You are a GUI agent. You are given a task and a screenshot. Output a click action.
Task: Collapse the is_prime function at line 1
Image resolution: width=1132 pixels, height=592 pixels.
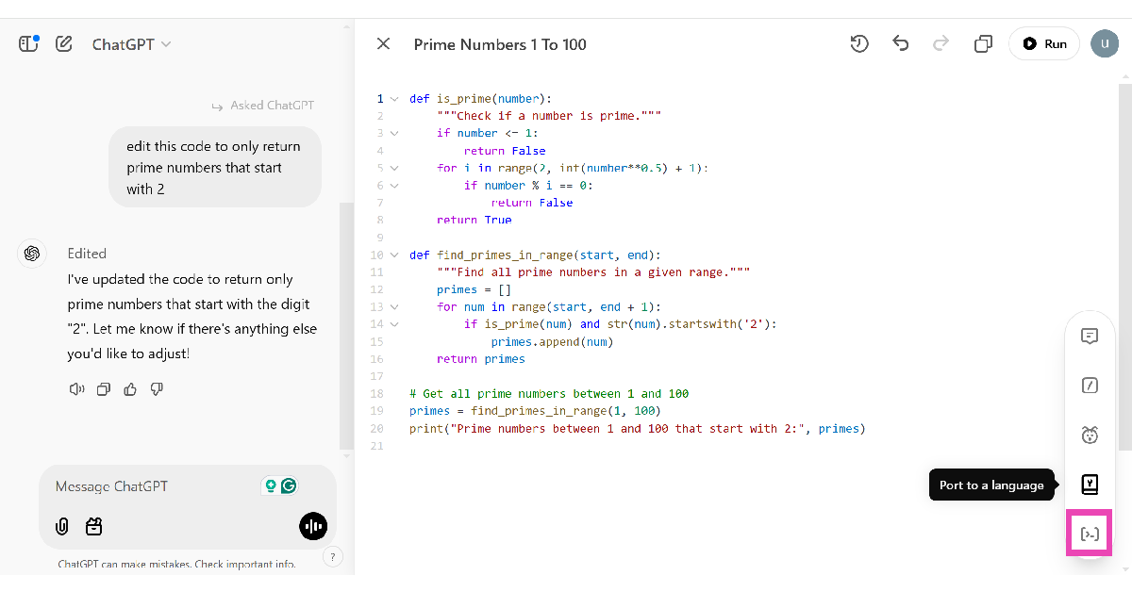point(394,98)
